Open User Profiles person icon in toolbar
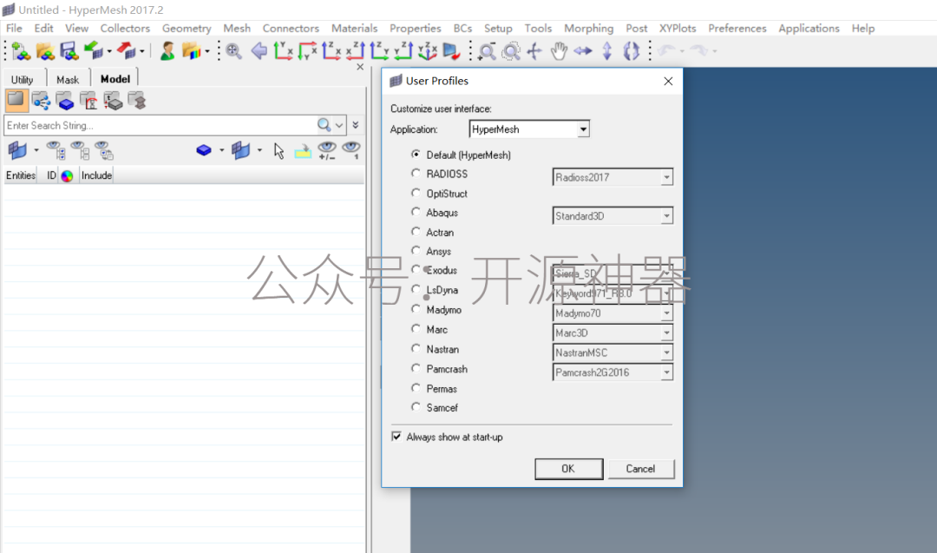Viewport: 937px width, 553px height. (167, 51)
